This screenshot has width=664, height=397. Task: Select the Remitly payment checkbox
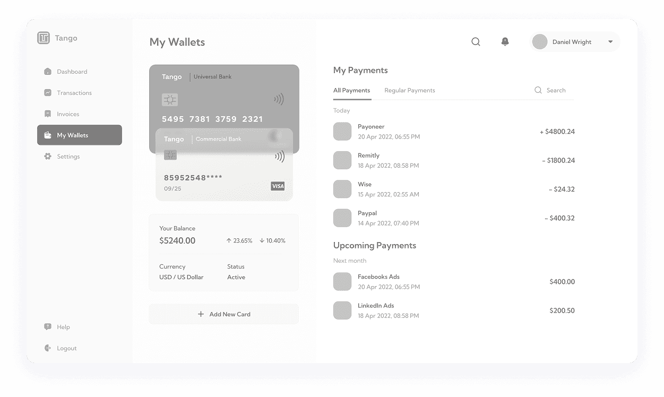(342, 160)
